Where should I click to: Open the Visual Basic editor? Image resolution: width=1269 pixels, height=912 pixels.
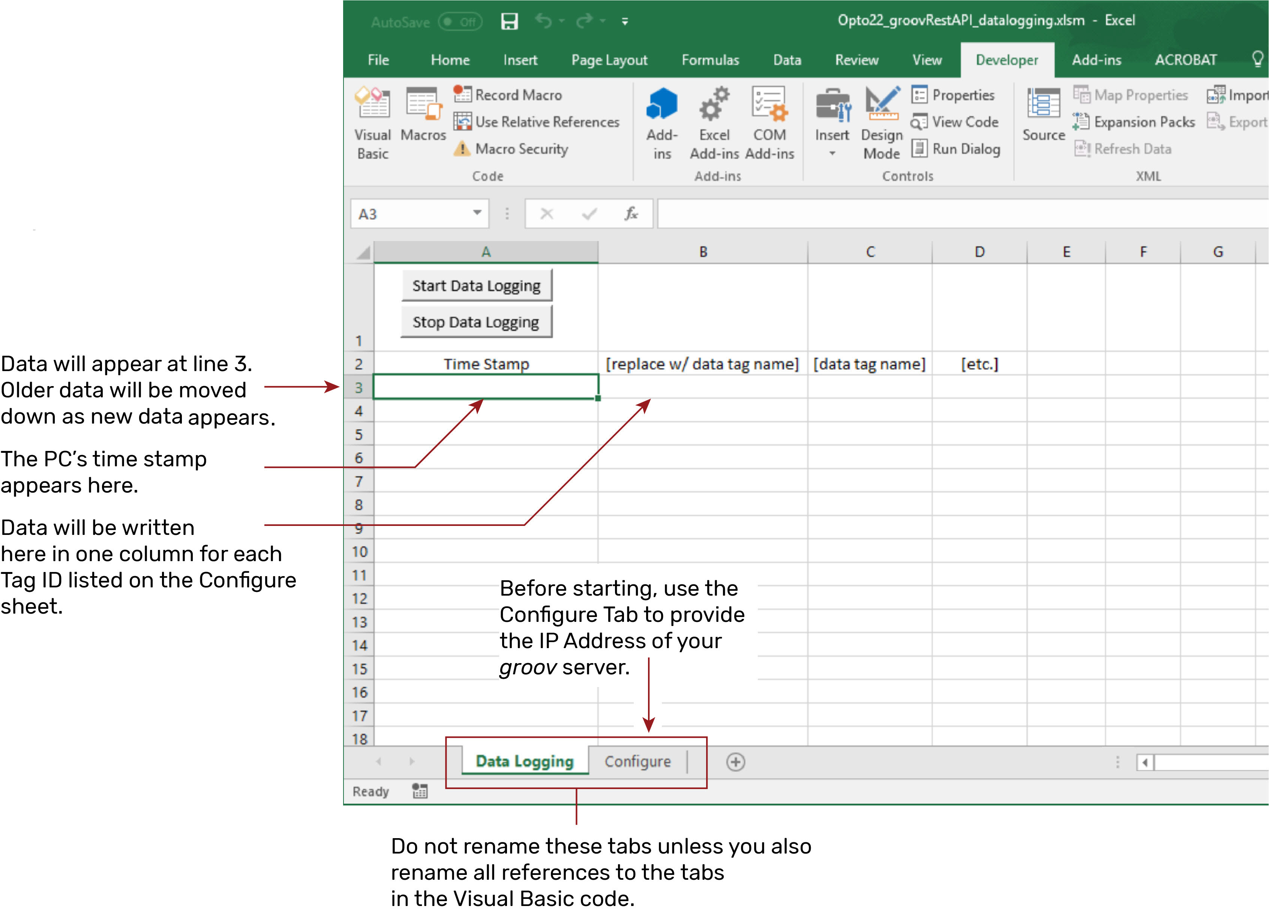pos(373,124)
